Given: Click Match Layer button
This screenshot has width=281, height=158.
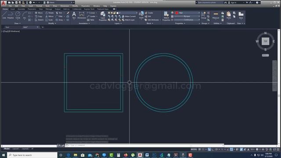Looking at the screenshot, I should (x=128, y=20).
